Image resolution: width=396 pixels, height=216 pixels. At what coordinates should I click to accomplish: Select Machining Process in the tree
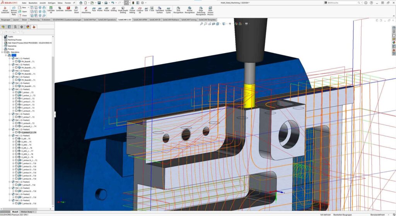click(x=15, y=40)
